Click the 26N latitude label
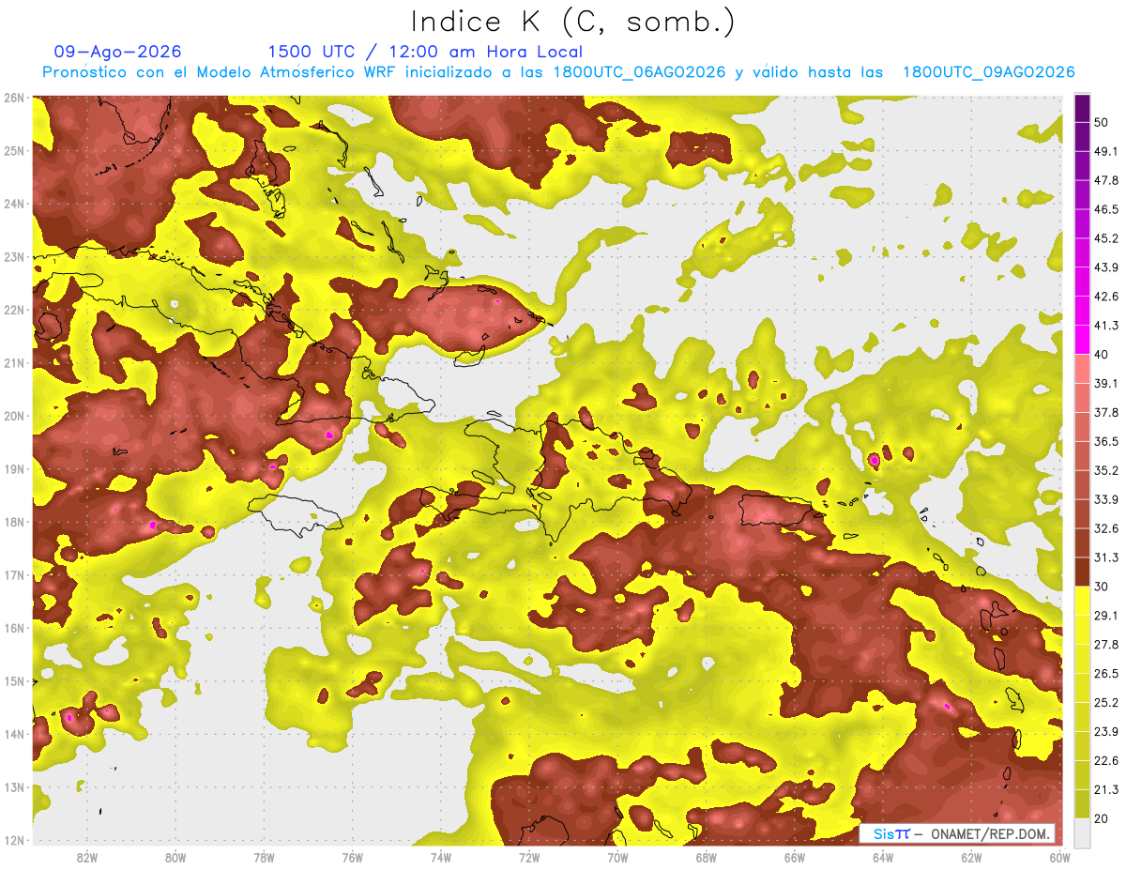1126x870 pixels. (x=13, y=98)
